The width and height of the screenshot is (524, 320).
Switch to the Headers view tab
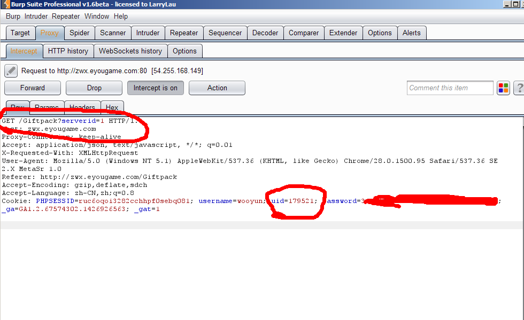point(82,107)
